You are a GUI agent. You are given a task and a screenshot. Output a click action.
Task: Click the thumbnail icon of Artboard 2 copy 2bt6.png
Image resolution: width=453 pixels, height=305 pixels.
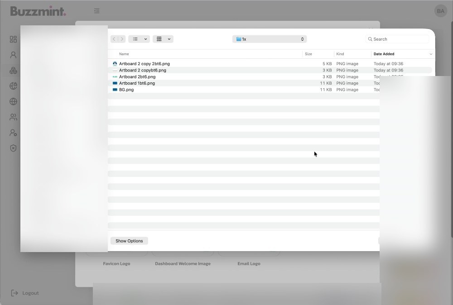[x=115, y=64]
